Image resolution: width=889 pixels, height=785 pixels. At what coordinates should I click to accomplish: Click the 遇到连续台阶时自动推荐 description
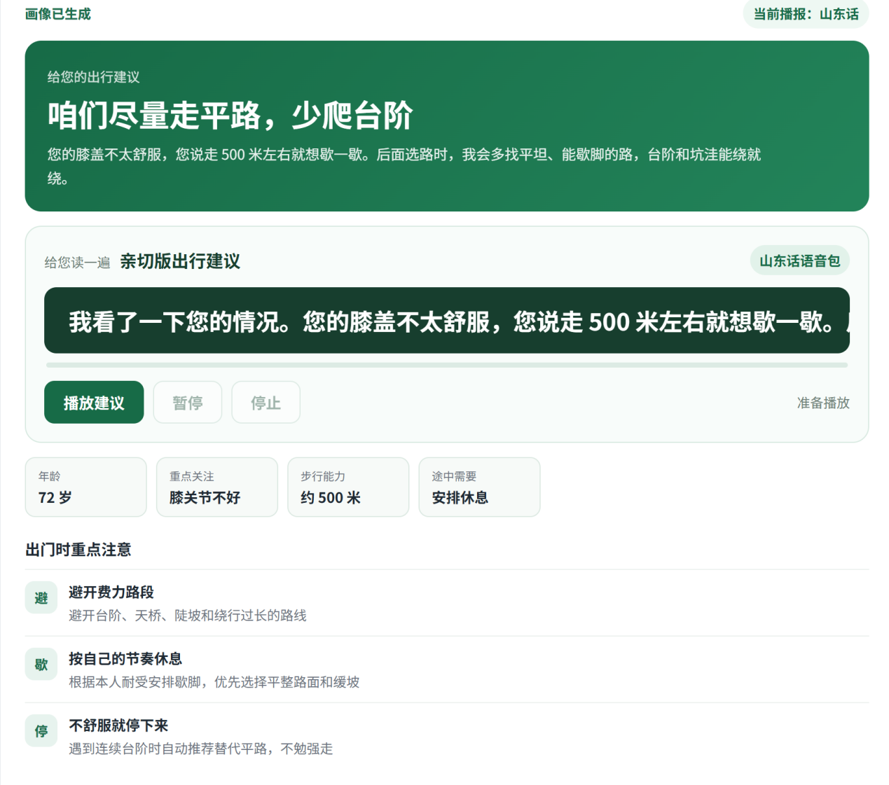(x=201, y=749)
